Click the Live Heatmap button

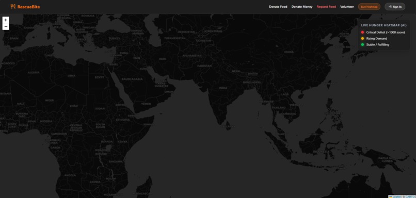pos(369,7)
